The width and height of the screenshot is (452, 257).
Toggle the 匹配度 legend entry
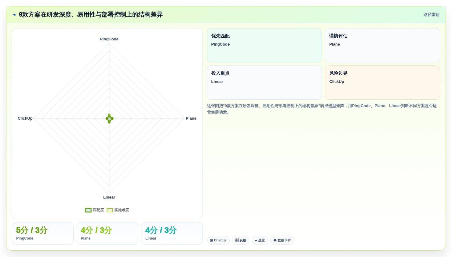click(95, 210)
